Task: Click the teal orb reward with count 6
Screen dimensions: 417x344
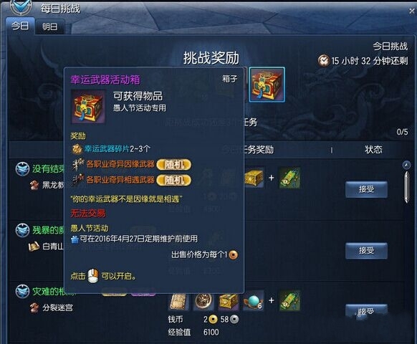Action: pos(253,302)
